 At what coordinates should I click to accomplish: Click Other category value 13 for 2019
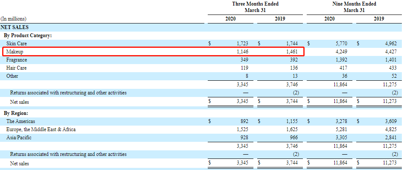point(295,76)
